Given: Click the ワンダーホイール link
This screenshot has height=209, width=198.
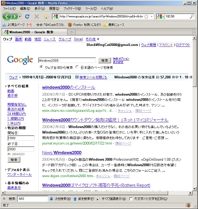Looking at the screenshot, I should [x=19, y=175].
